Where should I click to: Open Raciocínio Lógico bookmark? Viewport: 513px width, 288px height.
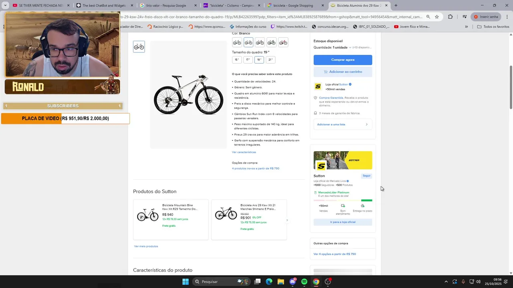166,27
